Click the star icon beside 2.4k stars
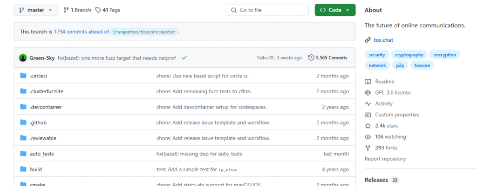 (368, 126)
